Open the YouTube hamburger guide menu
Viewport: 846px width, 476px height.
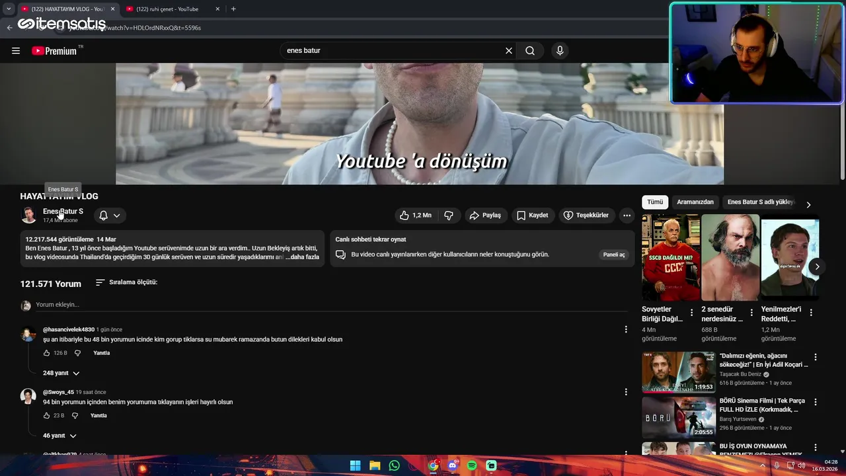[x=16, y=51]
